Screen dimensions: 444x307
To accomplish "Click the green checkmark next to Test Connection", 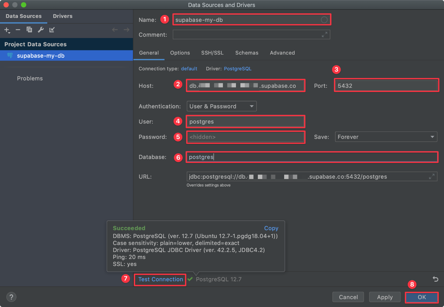I will 190,279.
